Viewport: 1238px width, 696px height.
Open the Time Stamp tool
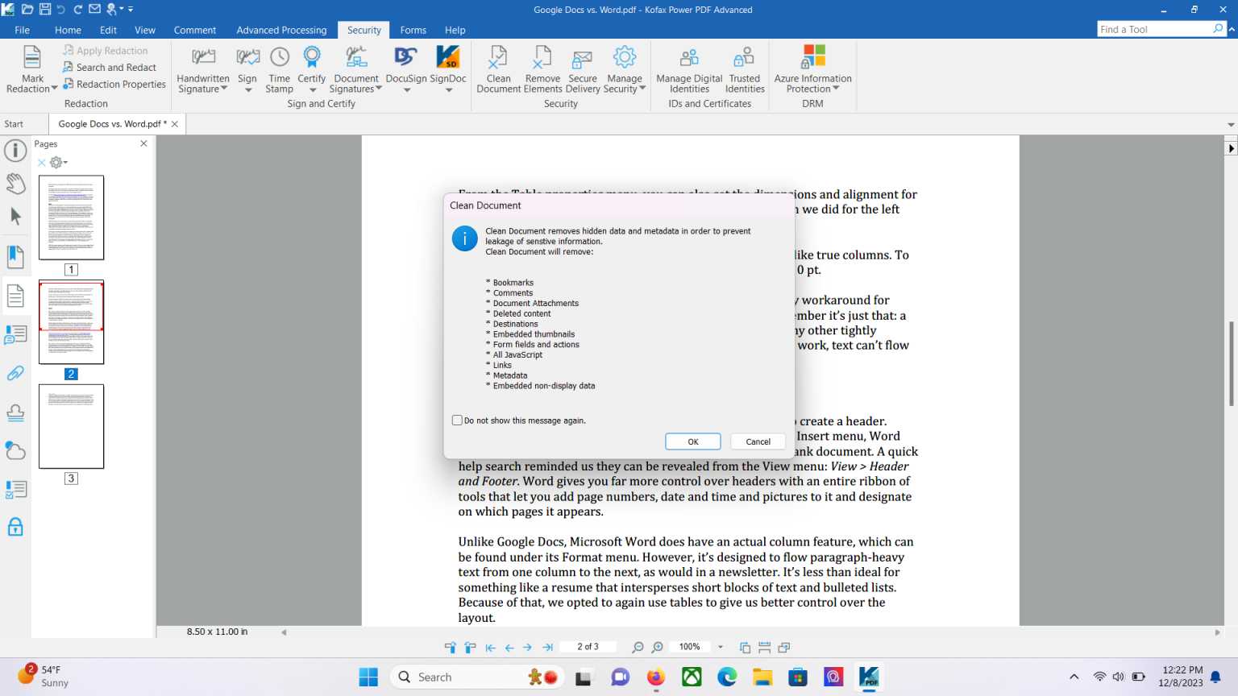coord(278,68)
